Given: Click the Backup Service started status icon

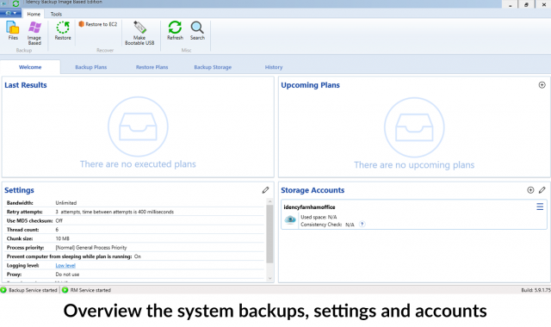Looking at the screenshot, I should (3, 290).
